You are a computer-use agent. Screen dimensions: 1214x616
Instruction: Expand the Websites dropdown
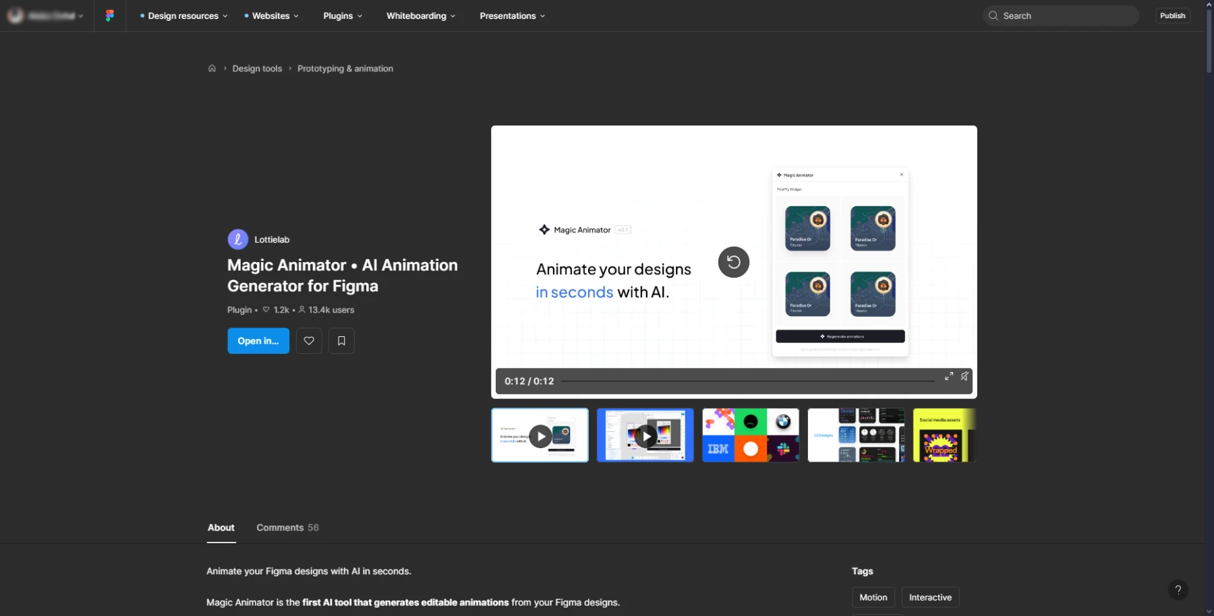(271, 16)
